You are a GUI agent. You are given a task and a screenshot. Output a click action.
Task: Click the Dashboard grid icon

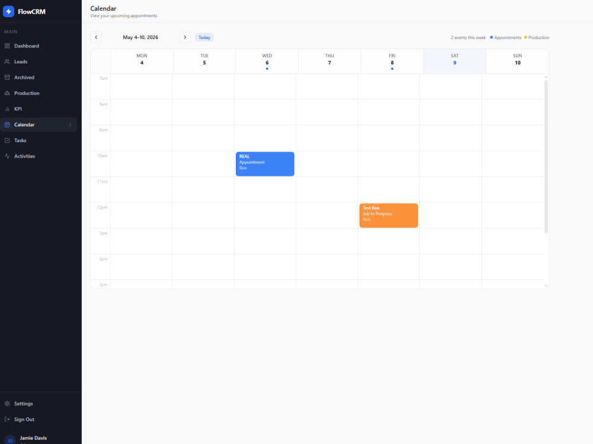7,46
